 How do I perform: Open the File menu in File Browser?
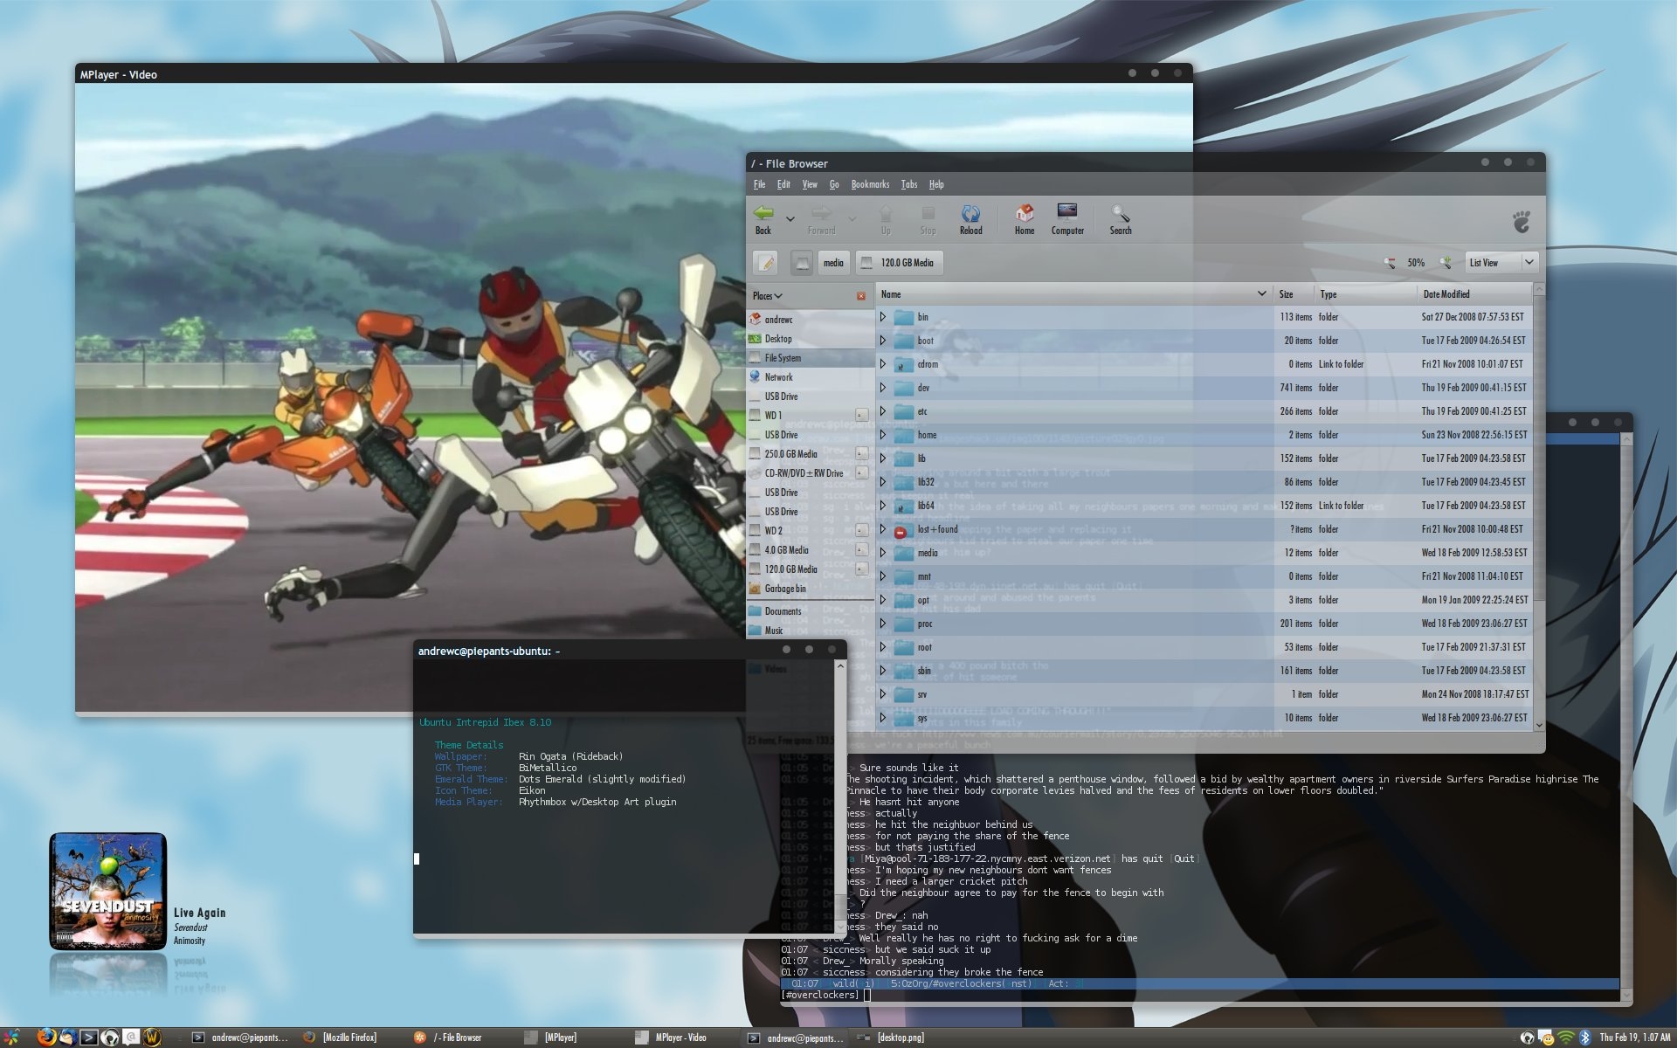(x=759, y=184)
